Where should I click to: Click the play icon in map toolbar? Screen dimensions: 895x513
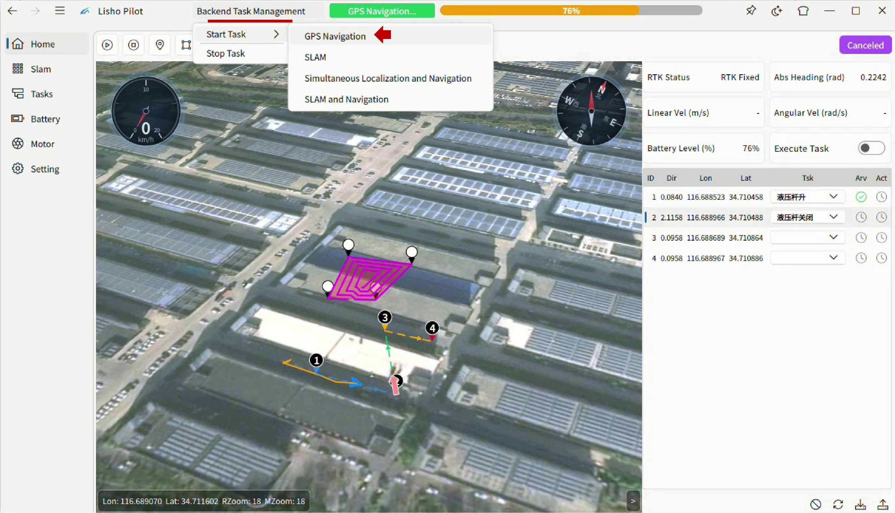pyautogui.click(x=107, y=45)
